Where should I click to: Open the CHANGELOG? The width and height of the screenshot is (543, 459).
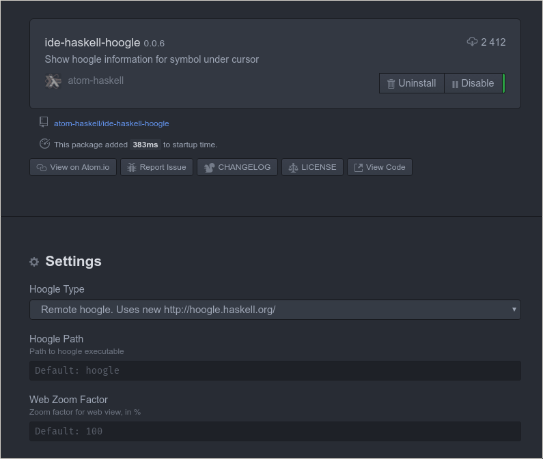[x=237, y=167]
